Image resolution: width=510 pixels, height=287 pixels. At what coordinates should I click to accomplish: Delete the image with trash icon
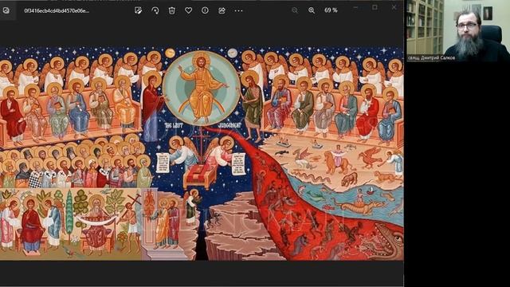pyautogui.click(x=172, y=10)
